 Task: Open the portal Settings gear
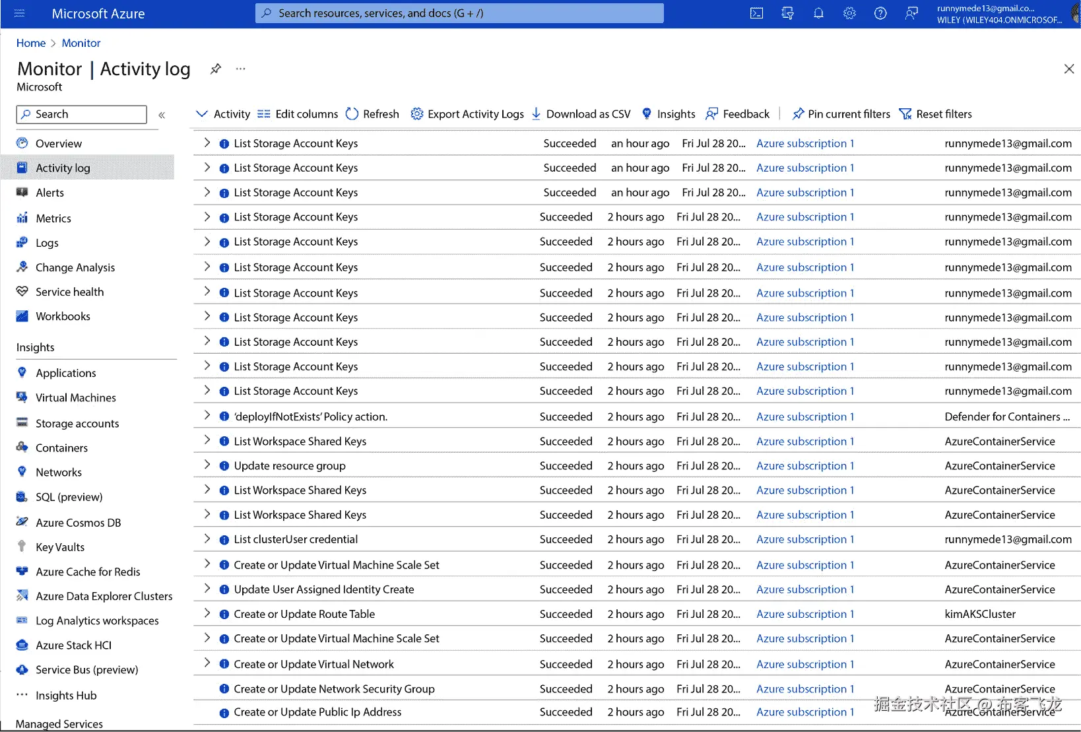tap(849, 13)
